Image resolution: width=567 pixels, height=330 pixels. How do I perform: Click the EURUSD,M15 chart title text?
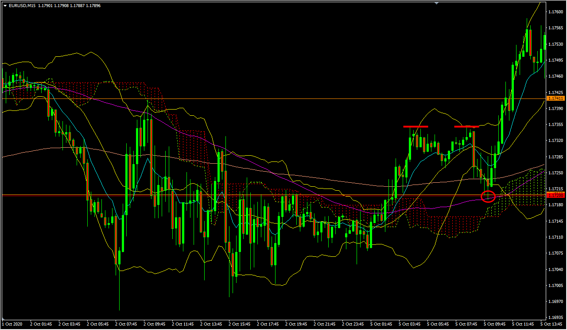[22, 5]
